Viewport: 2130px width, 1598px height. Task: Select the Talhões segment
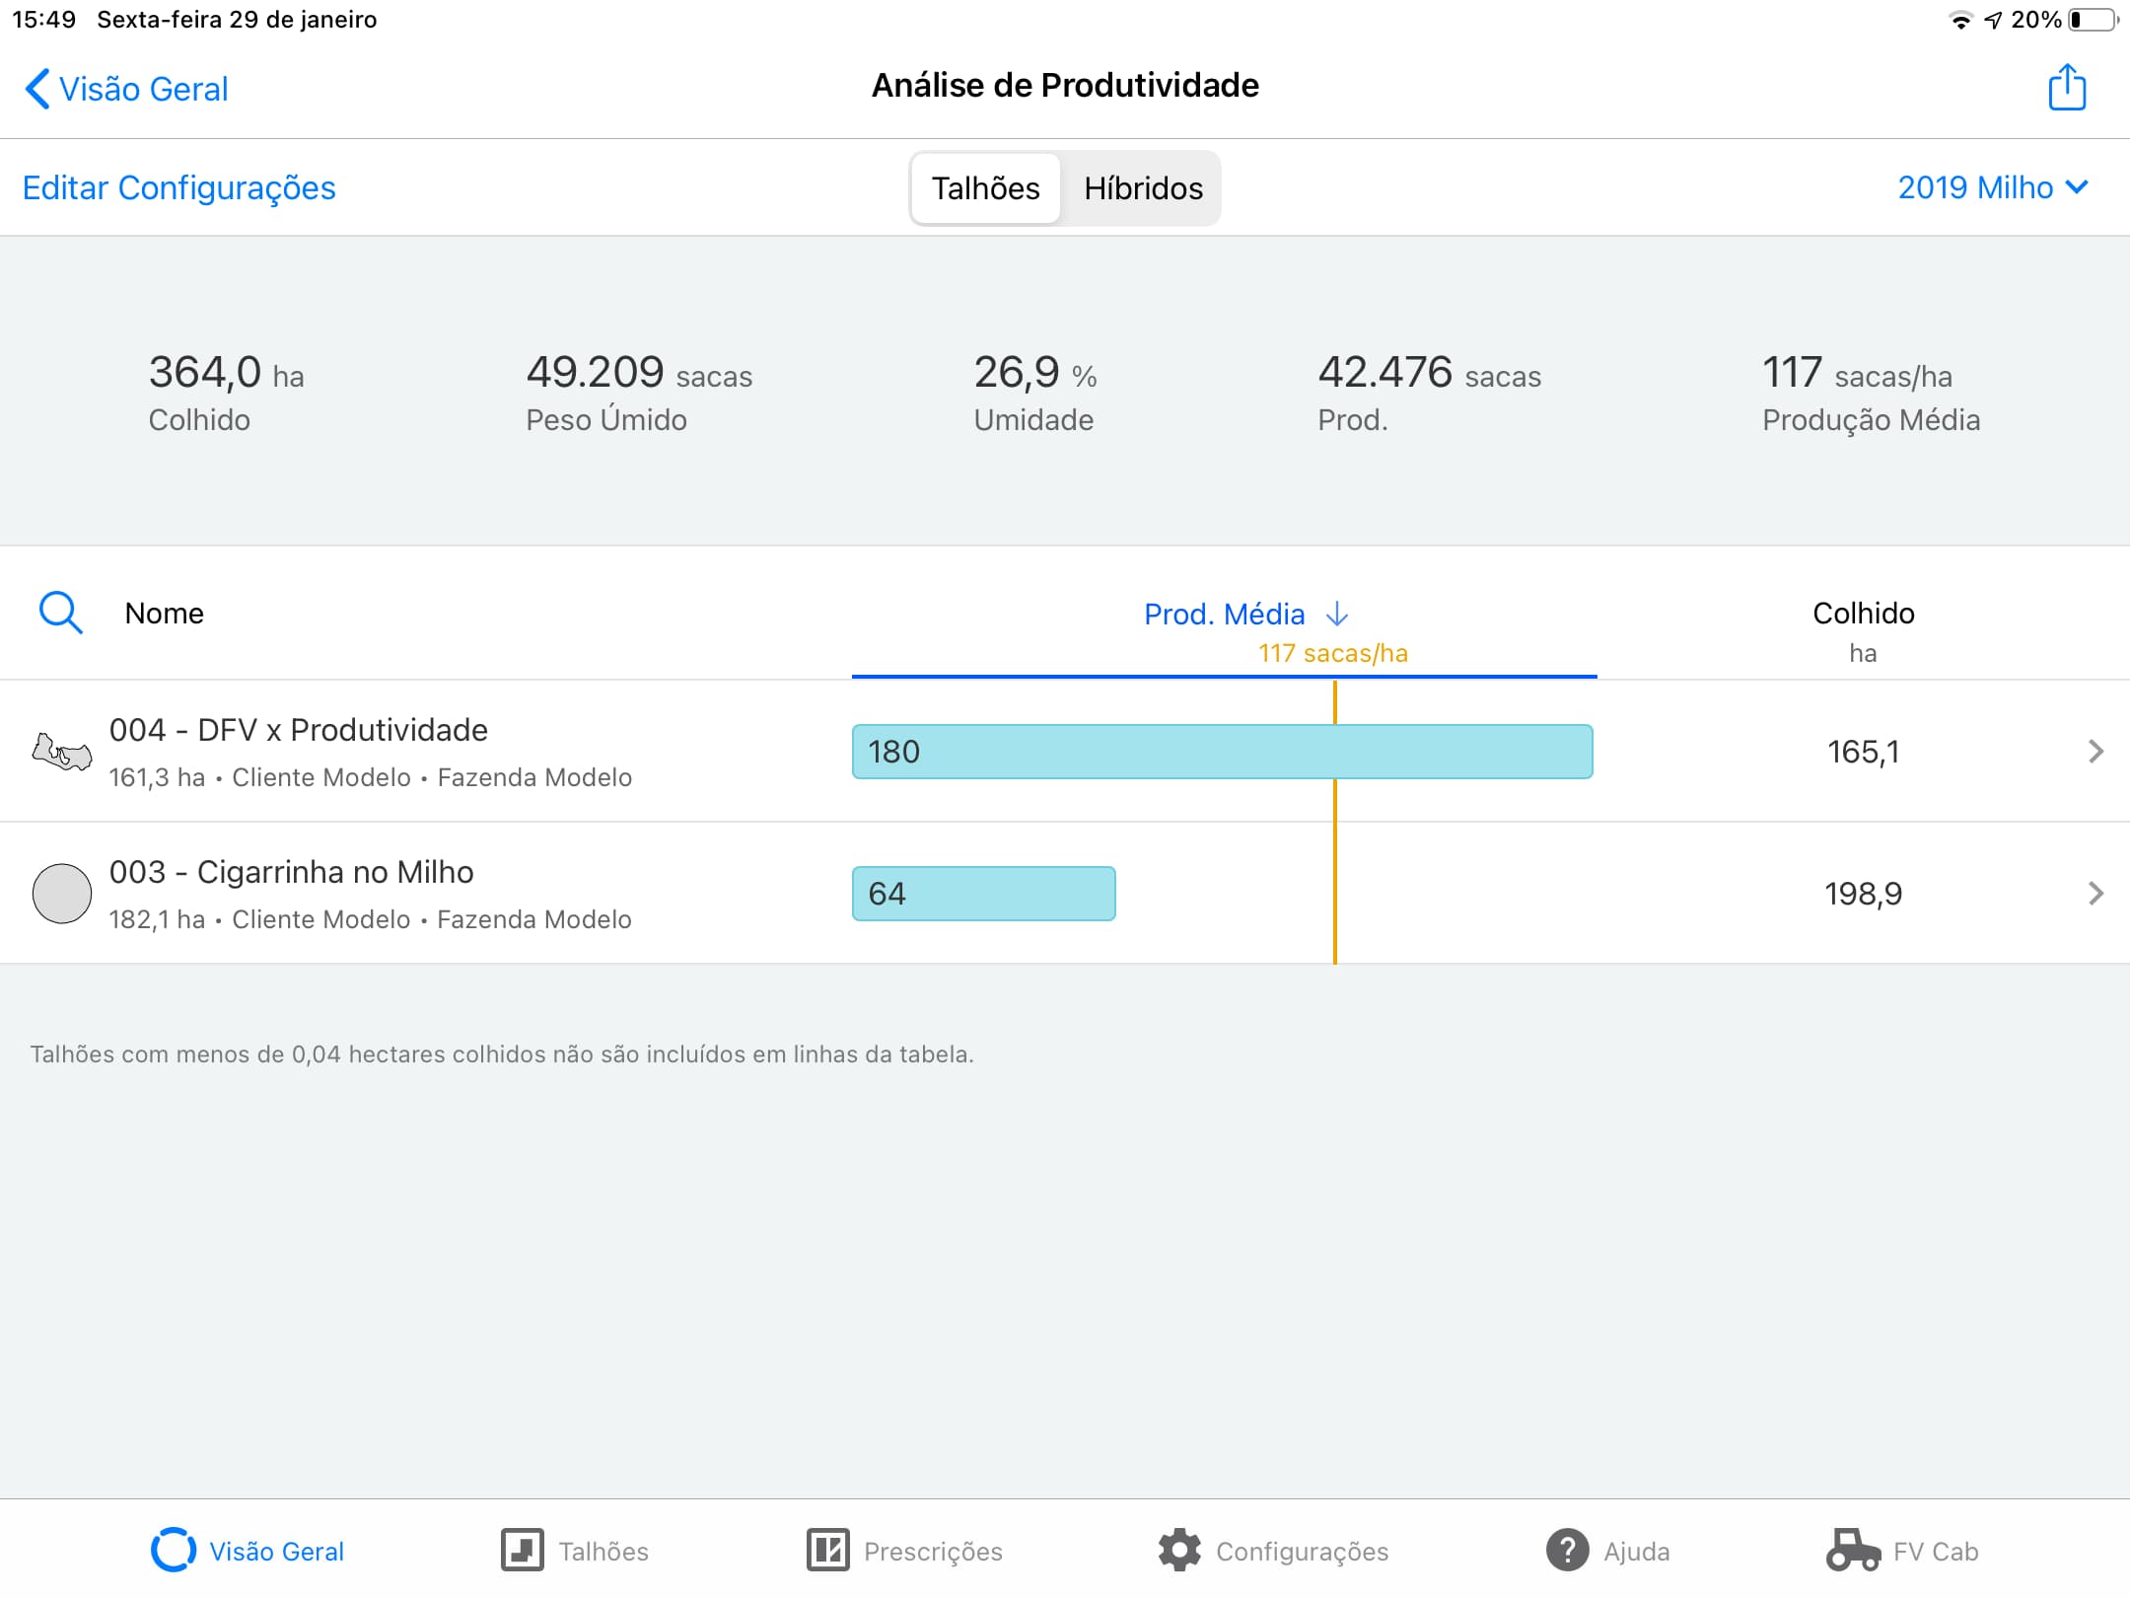point(985,188)
